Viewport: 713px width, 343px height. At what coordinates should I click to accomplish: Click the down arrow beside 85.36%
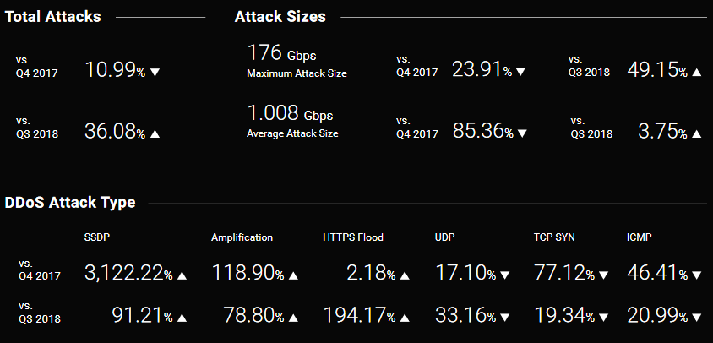[x=522, y=133]
